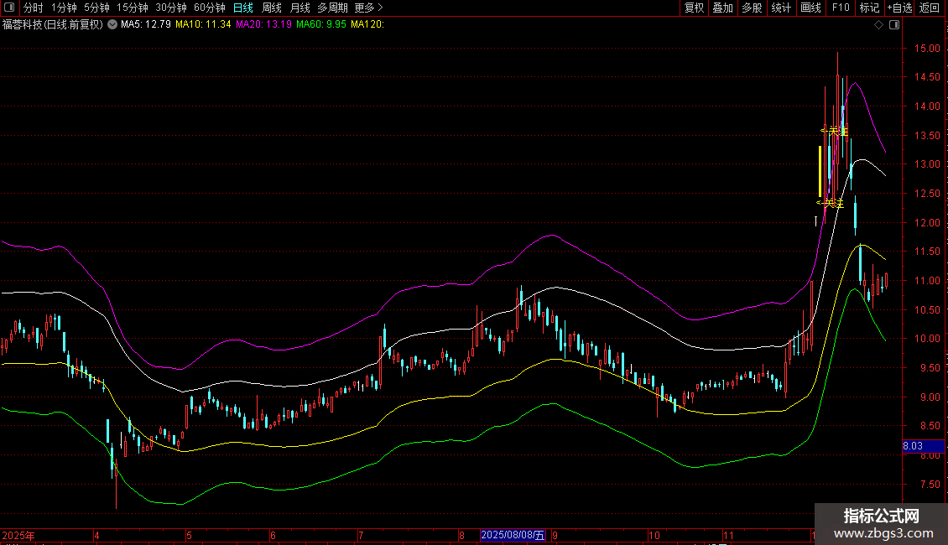Click the MA20 indicator label
This screenshot has height=545, width=948.
[263, 25]
